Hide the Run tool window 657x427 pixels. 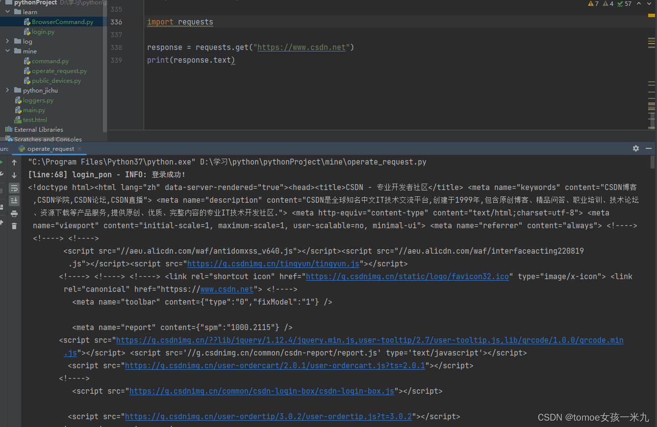(x=649, y=148)
